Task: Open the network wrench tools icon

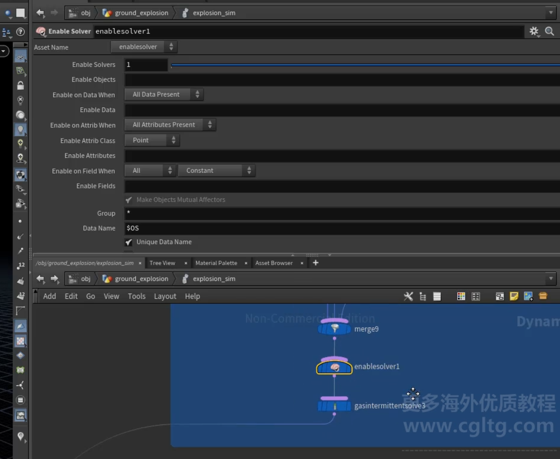Action: [x=408, y=296]
